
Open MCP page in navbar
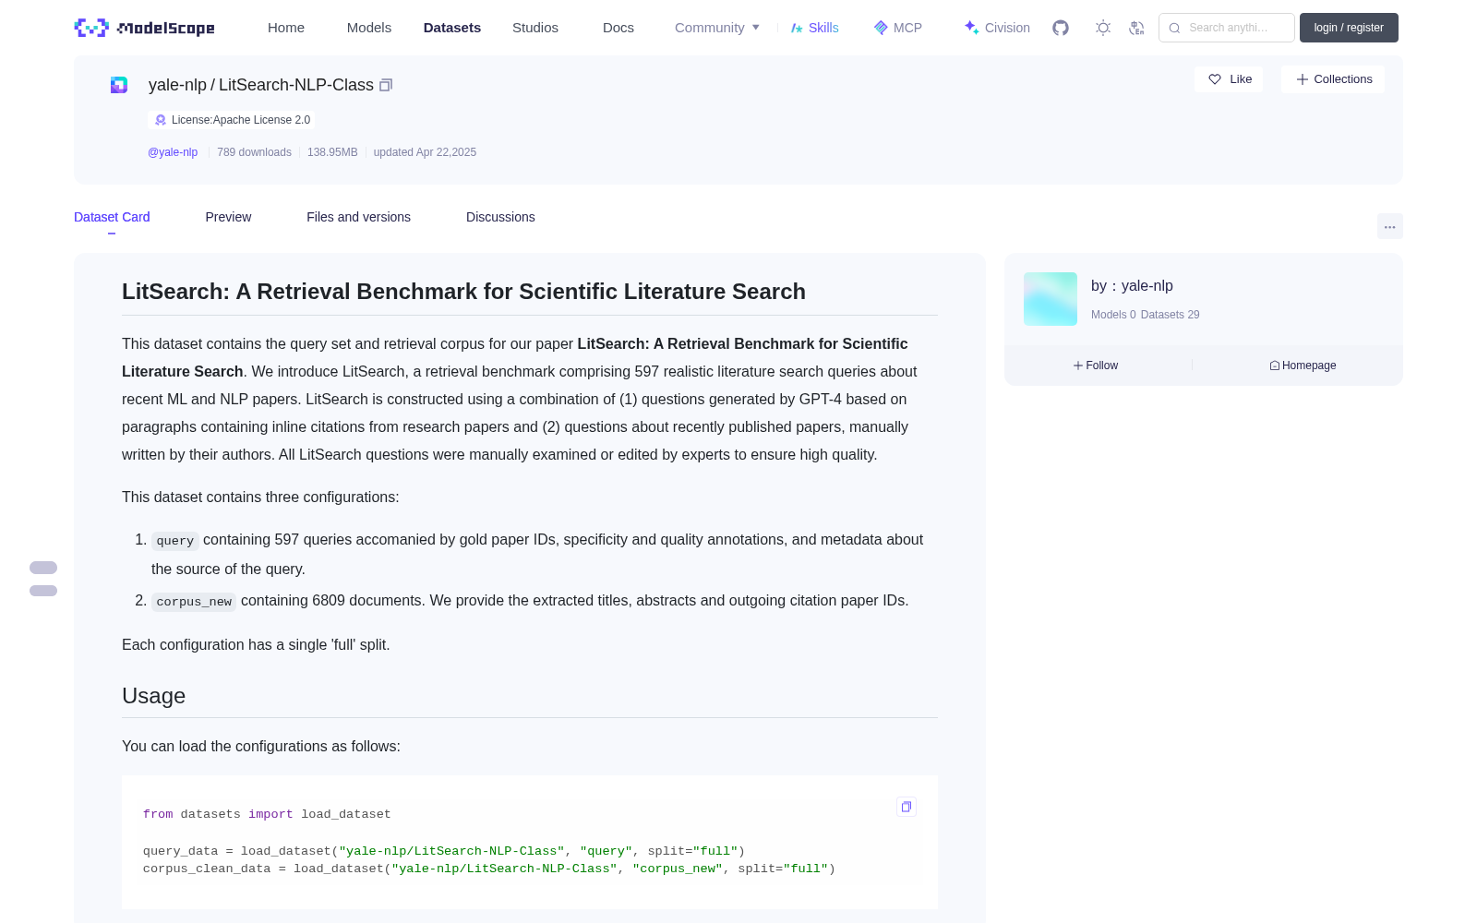898,28
